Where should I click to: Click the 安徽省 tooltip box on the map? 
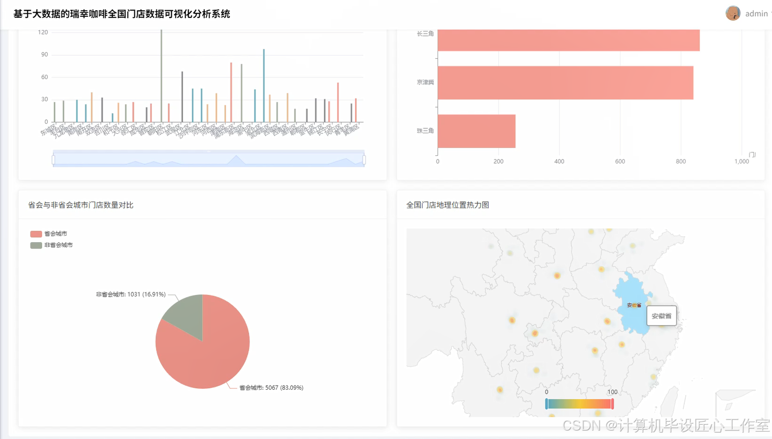click(662, 316)
